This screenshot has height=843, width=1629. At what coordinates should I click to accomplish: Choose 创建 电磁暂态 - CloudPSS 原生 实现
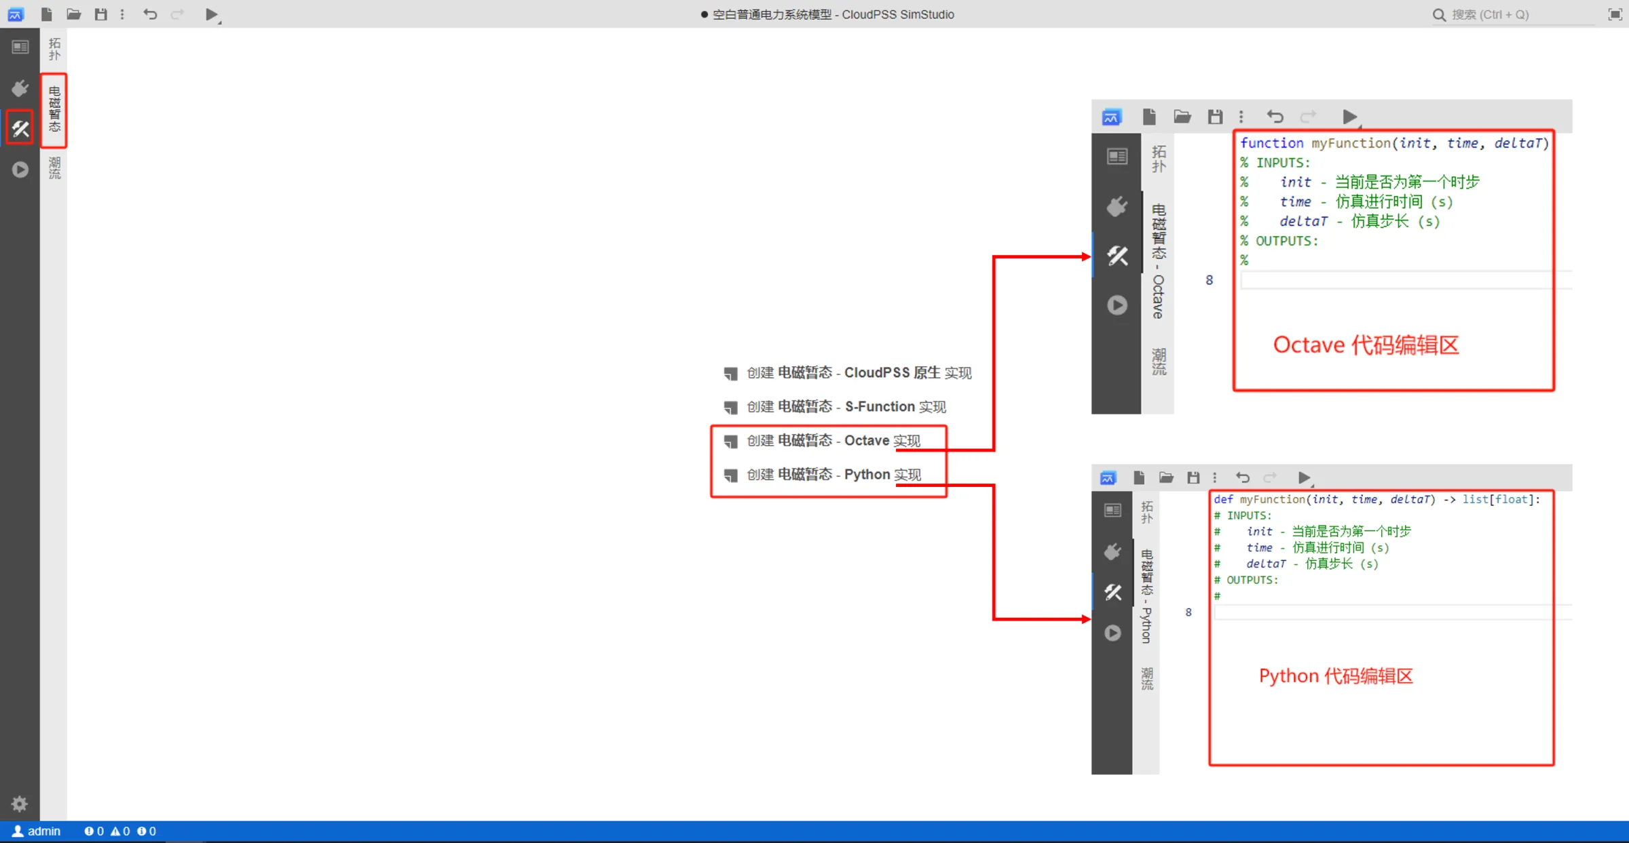pos(848,373)
